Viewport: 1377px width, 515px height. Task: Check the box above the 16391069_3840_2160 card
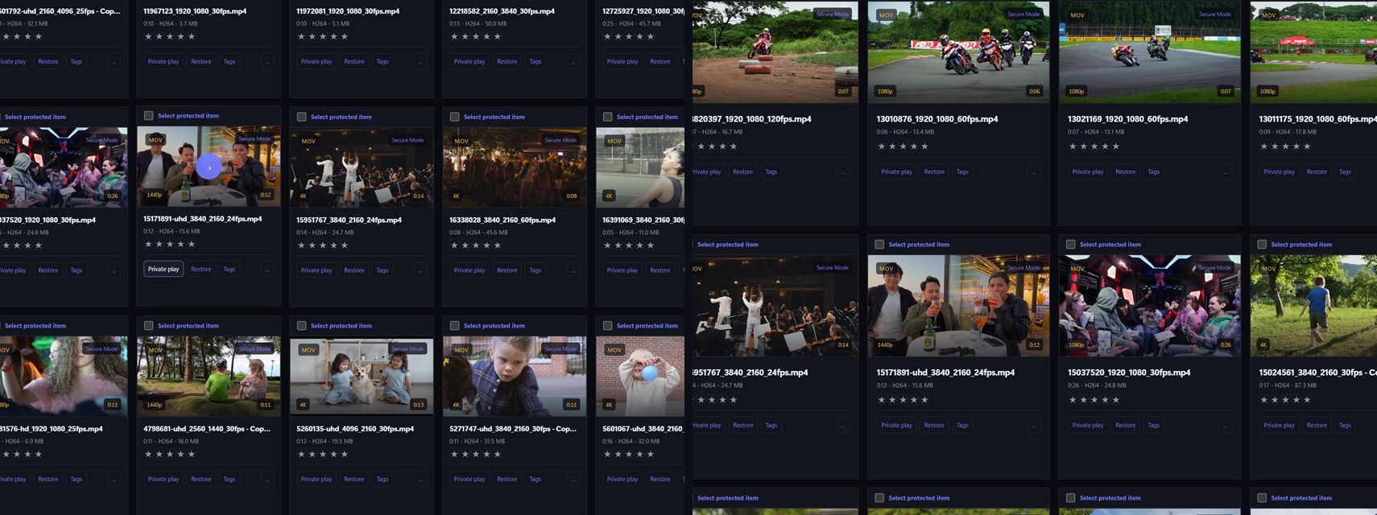pyautogui.click(x=607, y=117)
